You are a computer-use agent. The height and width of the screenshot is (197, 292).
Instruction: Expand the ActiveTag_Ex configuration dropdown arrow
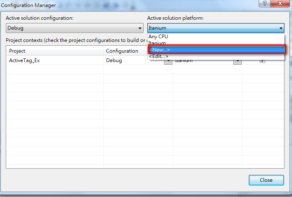[168, 62]
